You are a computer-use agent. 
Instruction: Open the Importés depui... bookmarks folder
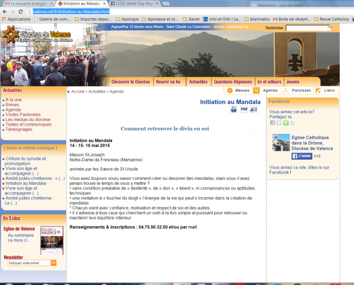93,19
